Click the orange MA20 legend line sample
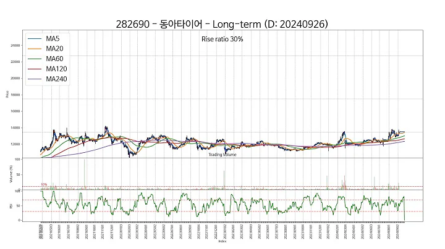445x249 pixels. [x=35, y=49]
